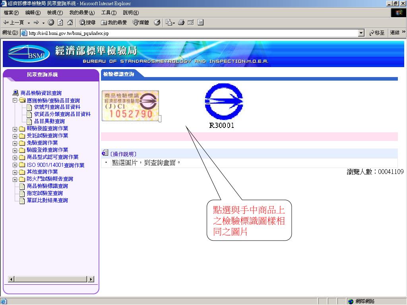This screenshot has height=305, width=407.
Task: Expand the 其他查詢作業 folder
Action: pos(15,172)
